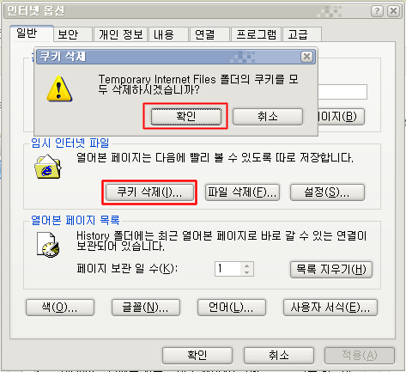Click the yellow warning triangle icon
This screenshot has width=406, height=372.
[59, 88]
